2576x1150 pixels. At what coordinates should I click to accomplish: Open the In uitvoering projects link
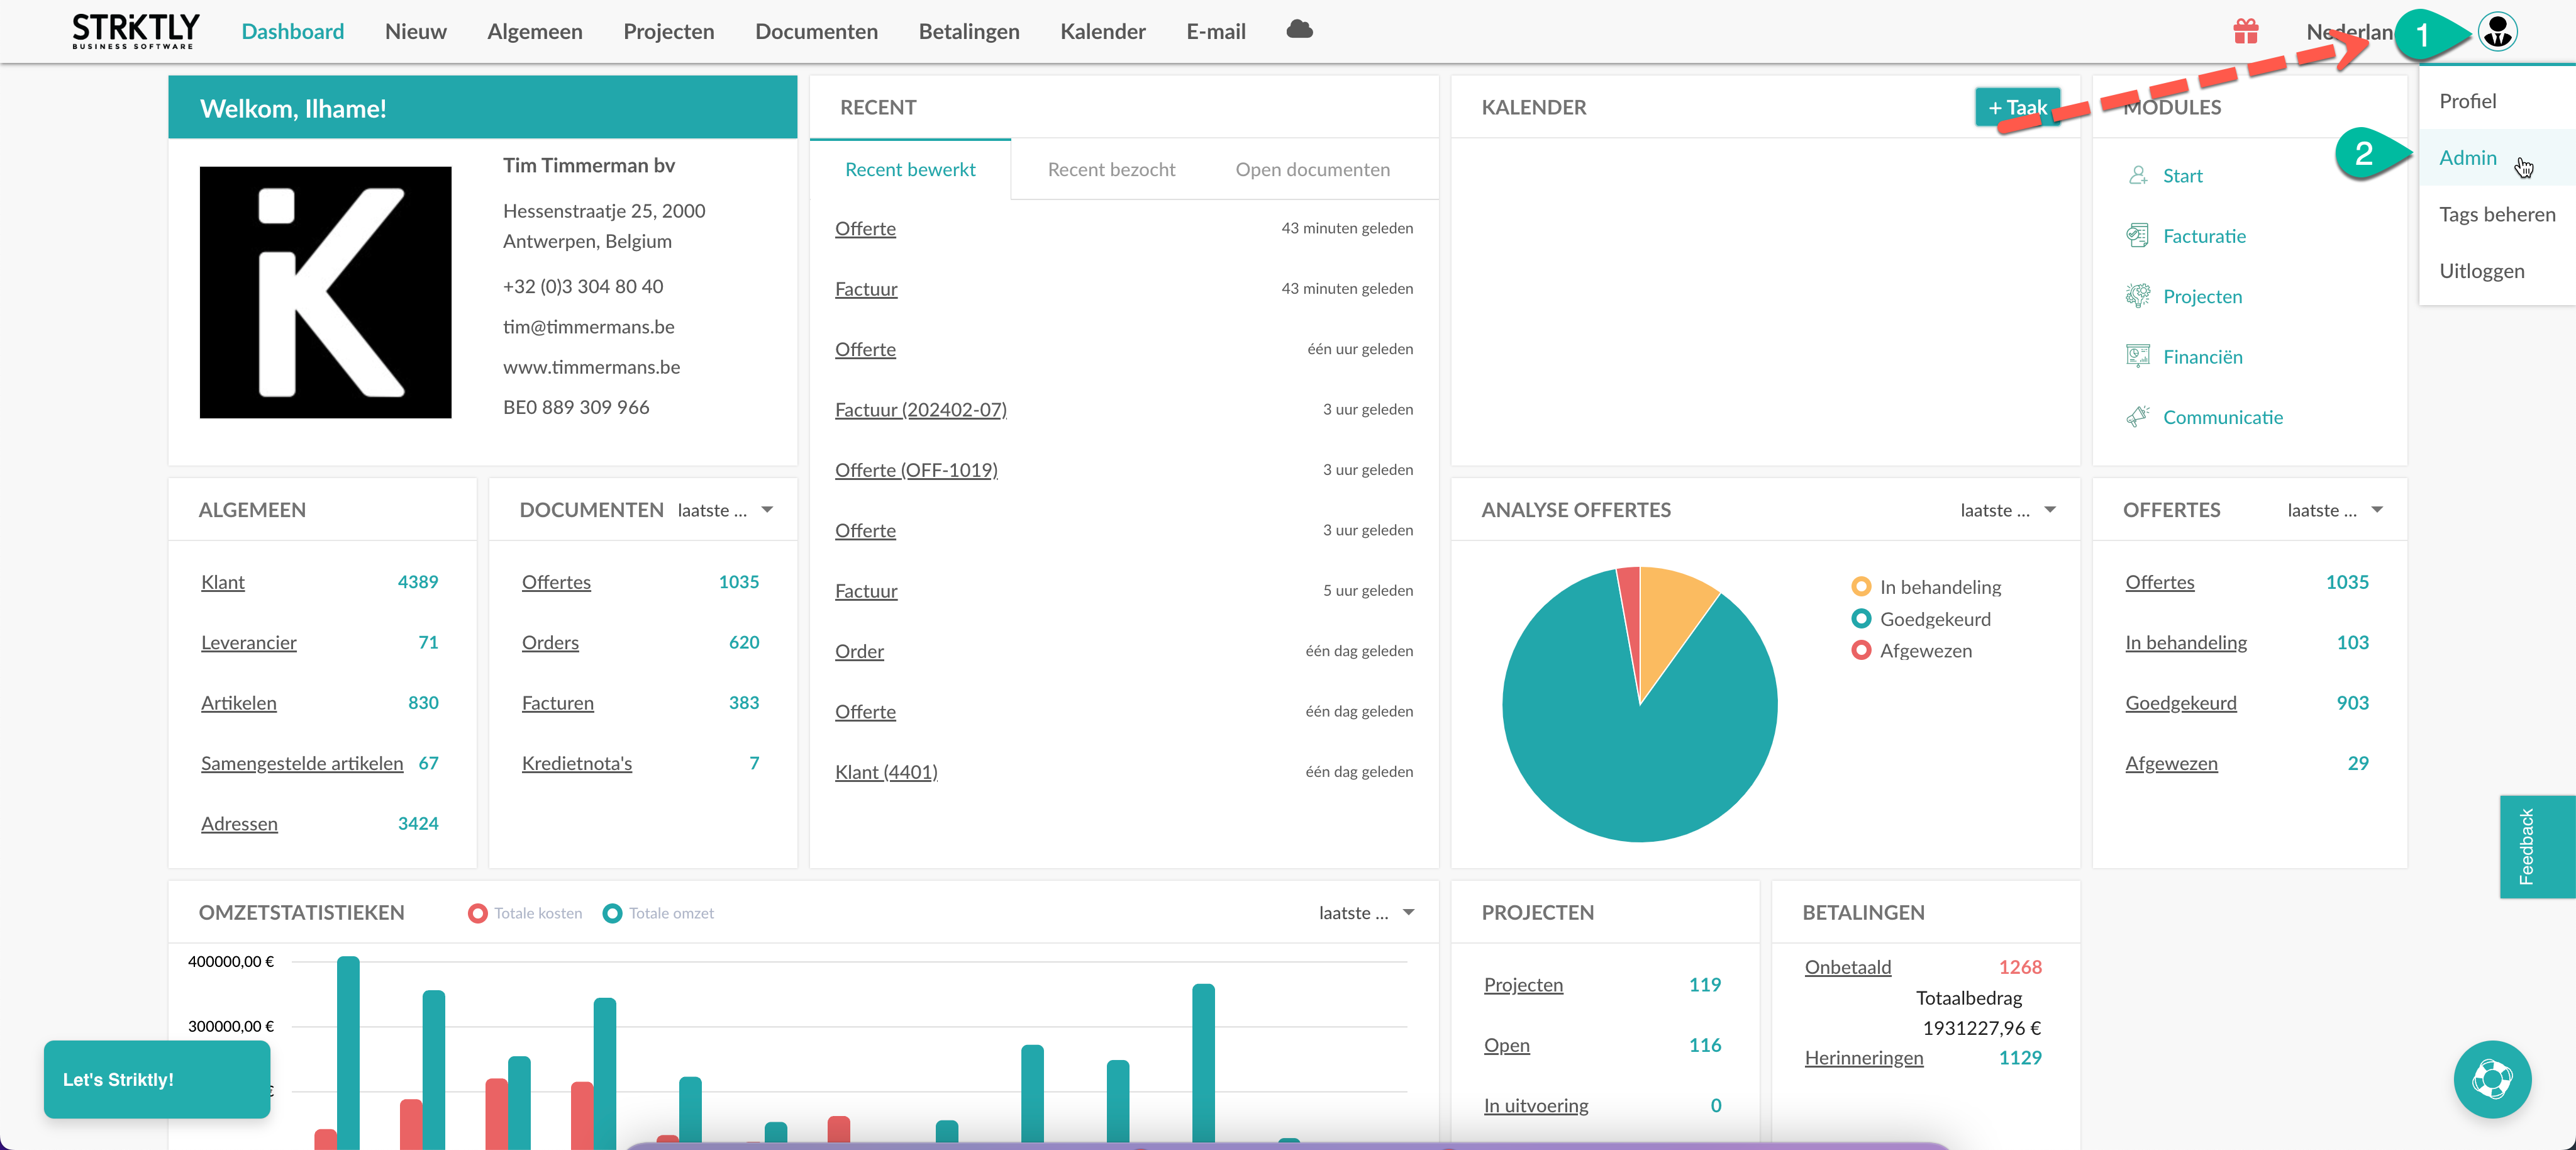tap(1536, 1105)
